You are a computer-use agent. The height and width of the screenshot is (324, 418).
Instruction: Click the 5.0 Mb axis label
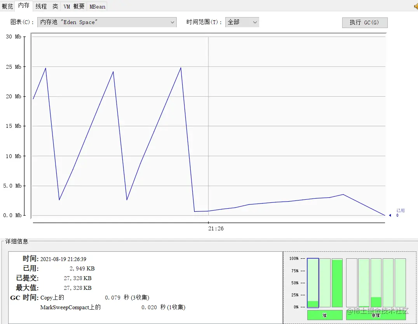12,186
